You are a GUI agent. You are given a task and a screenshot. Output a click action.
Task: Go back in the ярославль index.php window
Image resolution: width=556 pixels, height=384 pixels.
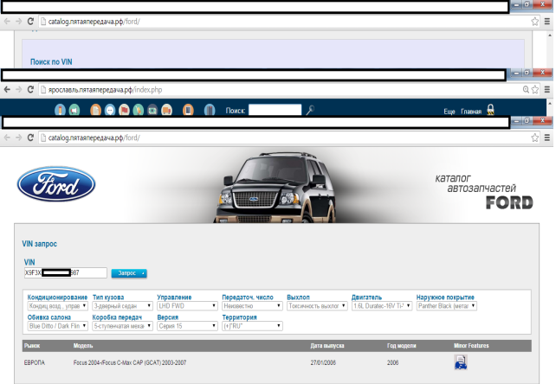click(7, 90)
